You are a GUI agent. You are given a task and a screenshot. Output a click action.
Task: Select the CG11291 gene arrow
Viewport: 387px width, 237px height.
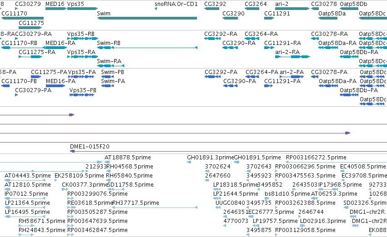coord(269,18)
